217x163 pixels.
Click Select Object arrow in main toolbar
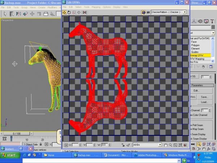coord(5,14)
